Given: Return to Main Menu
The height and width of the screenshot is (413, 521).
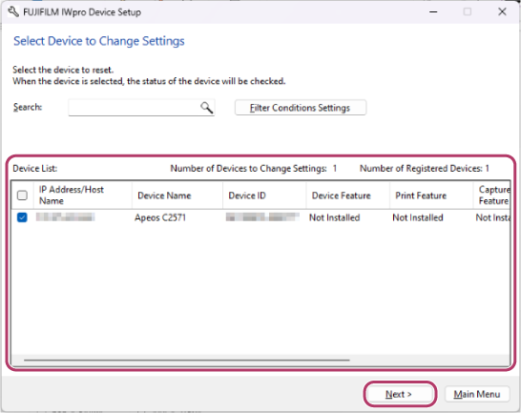Looking at the screenshot, I should click(x=477, y=394).
